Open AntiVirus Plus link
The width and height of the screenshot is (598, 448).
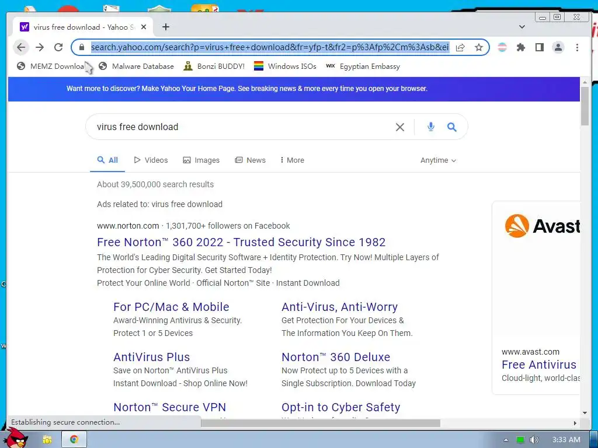(151, 358)
